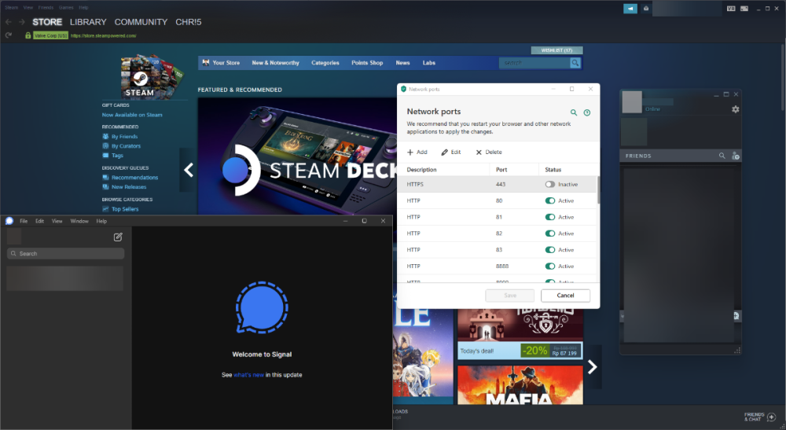Compose a new message in Signal
The width and height of the screenshot is (786, 430).
[118, 237]
